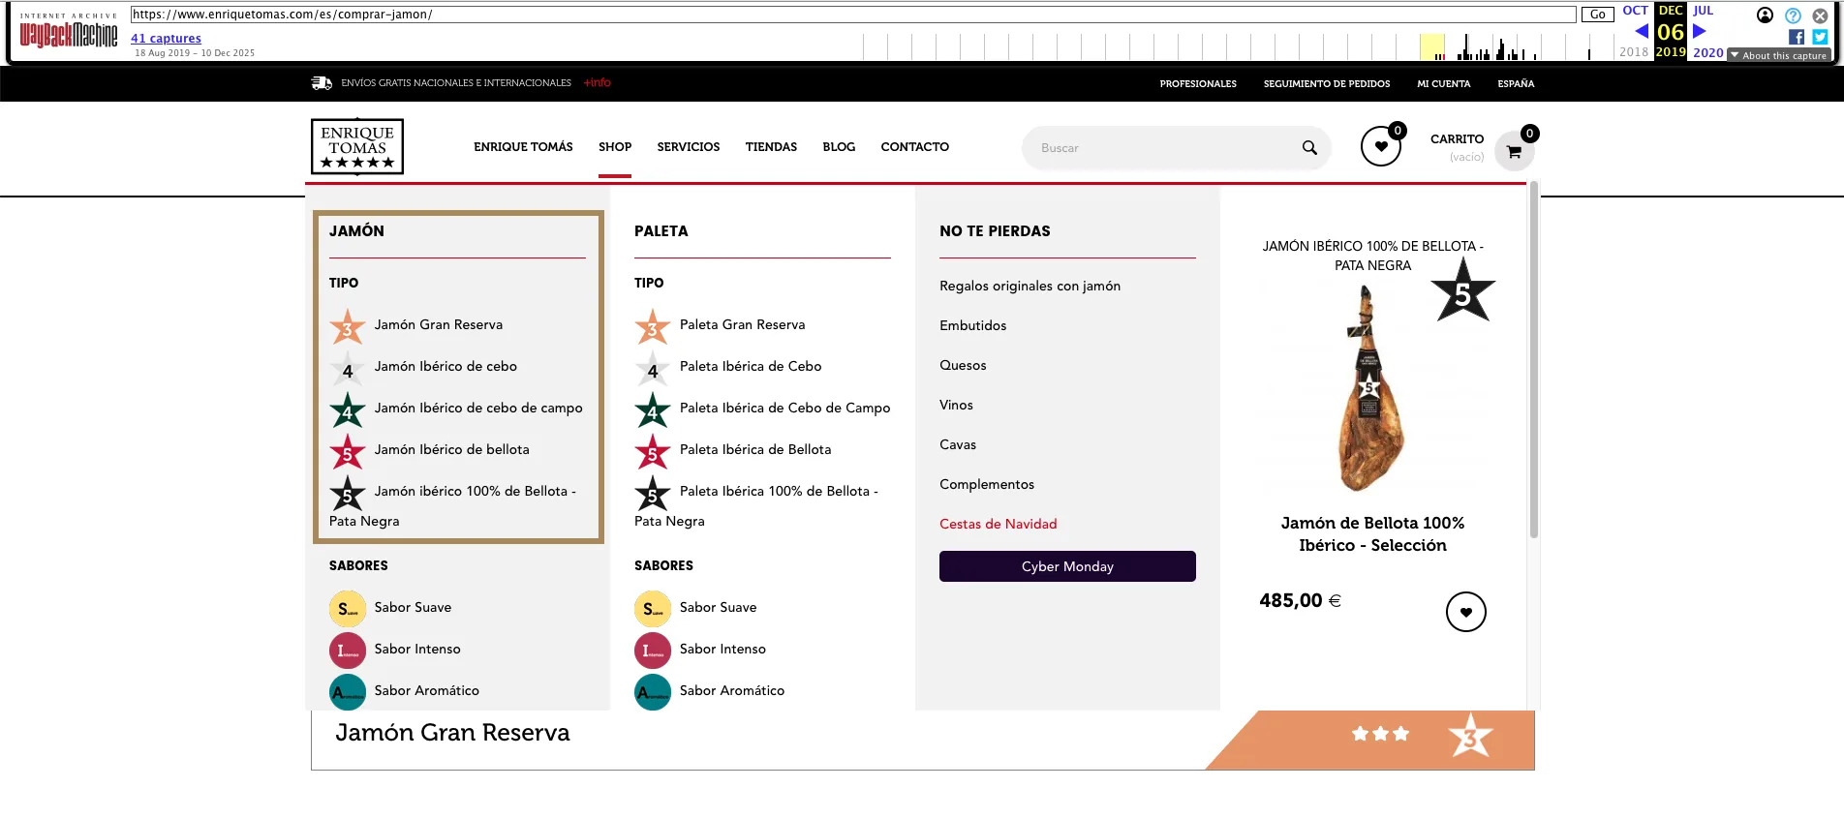Screen dimensions: 1844x818
Task: Open the wishlist heart icon in header
Action: click(x=1381, y=147)
